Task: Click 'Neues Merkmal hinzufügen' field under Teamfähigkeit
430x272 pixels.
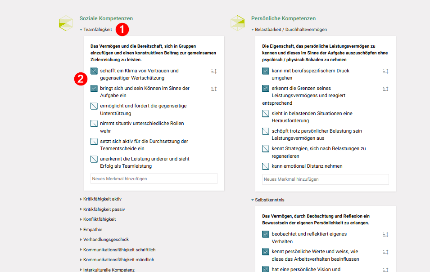Action: (154, 178)
